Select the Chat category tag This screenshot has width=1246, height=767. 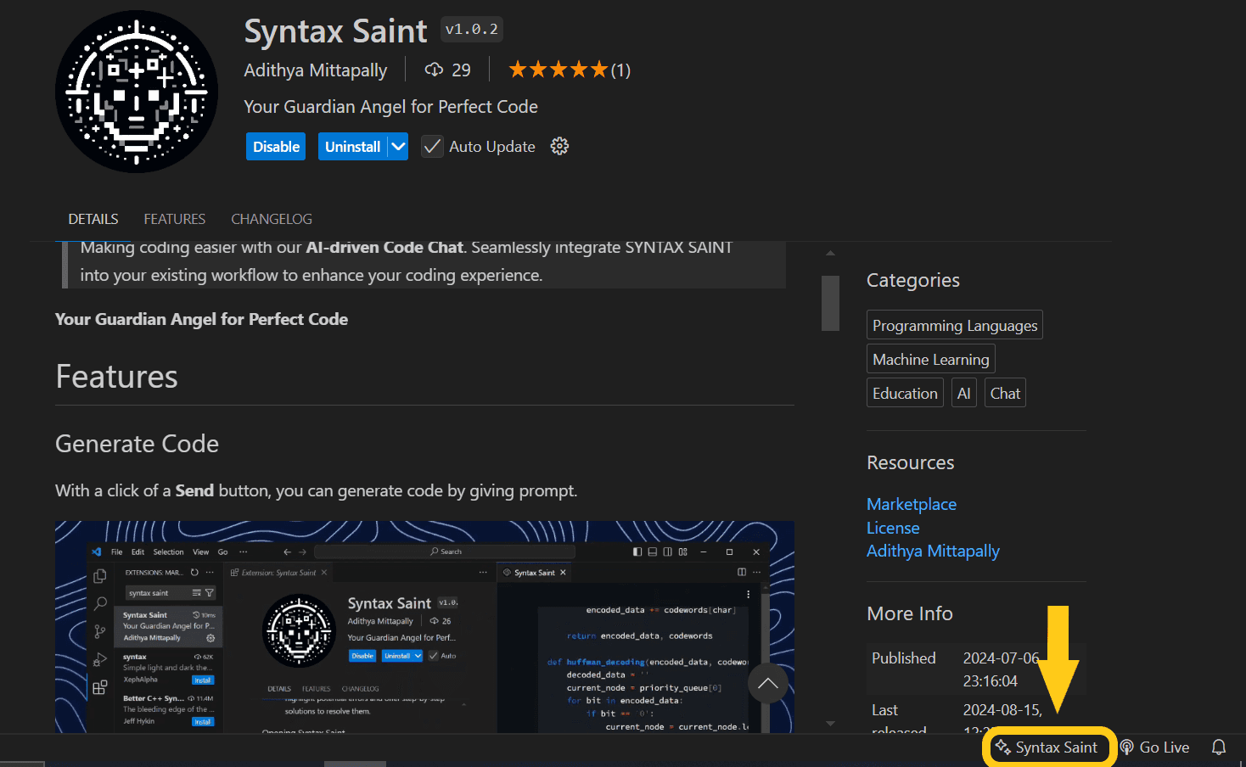pyautogui.click(x=1005, y=394)
